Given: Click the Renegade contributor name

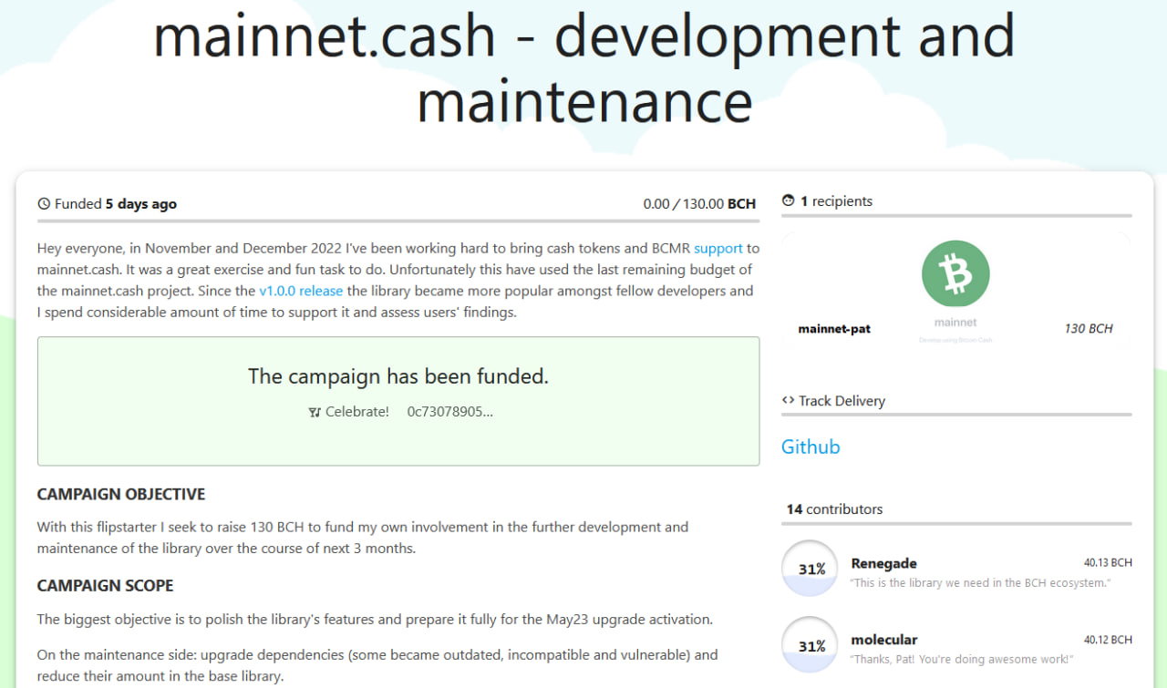Looking at the screenshot, I should [883, 563].
